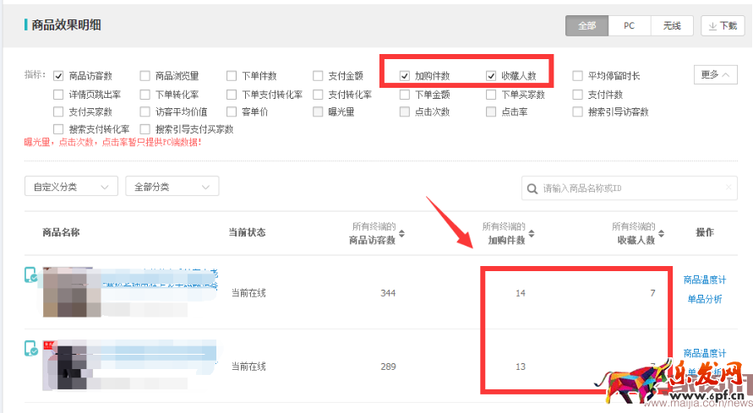Screen dimensions: 753x413
Task: Click sort icon for 商品访客数 column
Action: (x=401, y=234)
